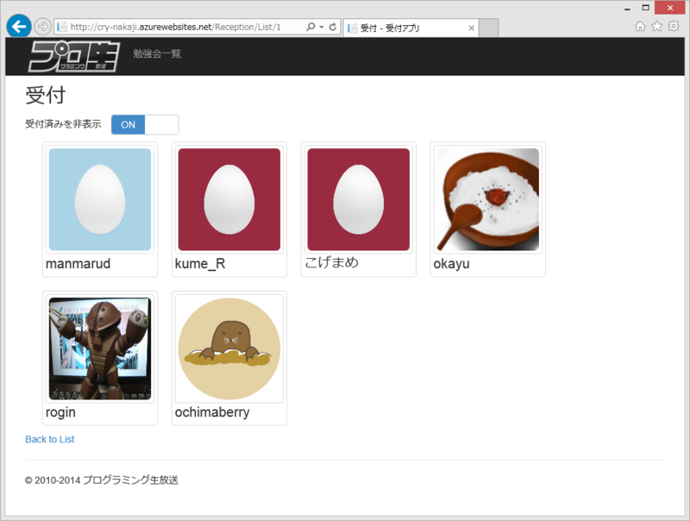Image resolution: width=690 pixels, height=521 pixels.
Task: Follow the Back to List link
Action: (x=50, y=439)
